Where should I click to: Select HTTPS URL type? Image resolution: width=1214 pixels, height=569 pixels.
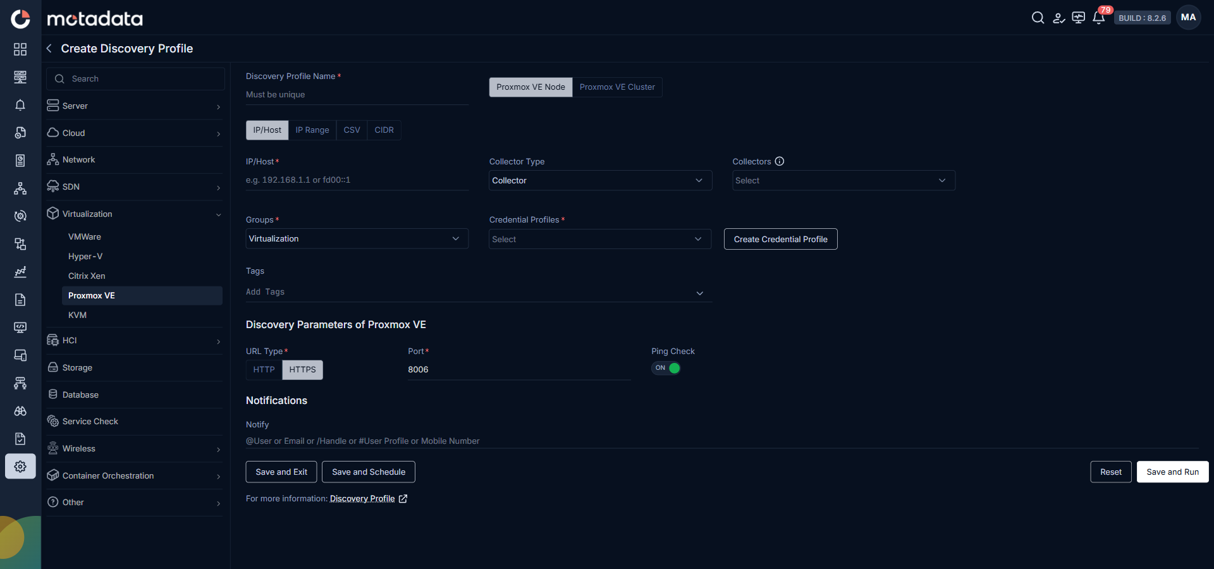(x=302, y=370)
